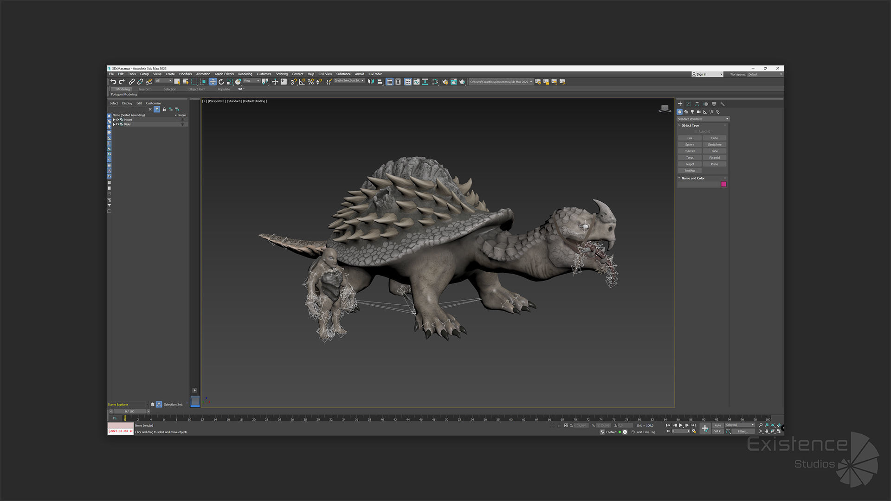Open the Hierarchy panel tab
The height and width of the screenshot is (501, 891).
(x=697, y=104)
